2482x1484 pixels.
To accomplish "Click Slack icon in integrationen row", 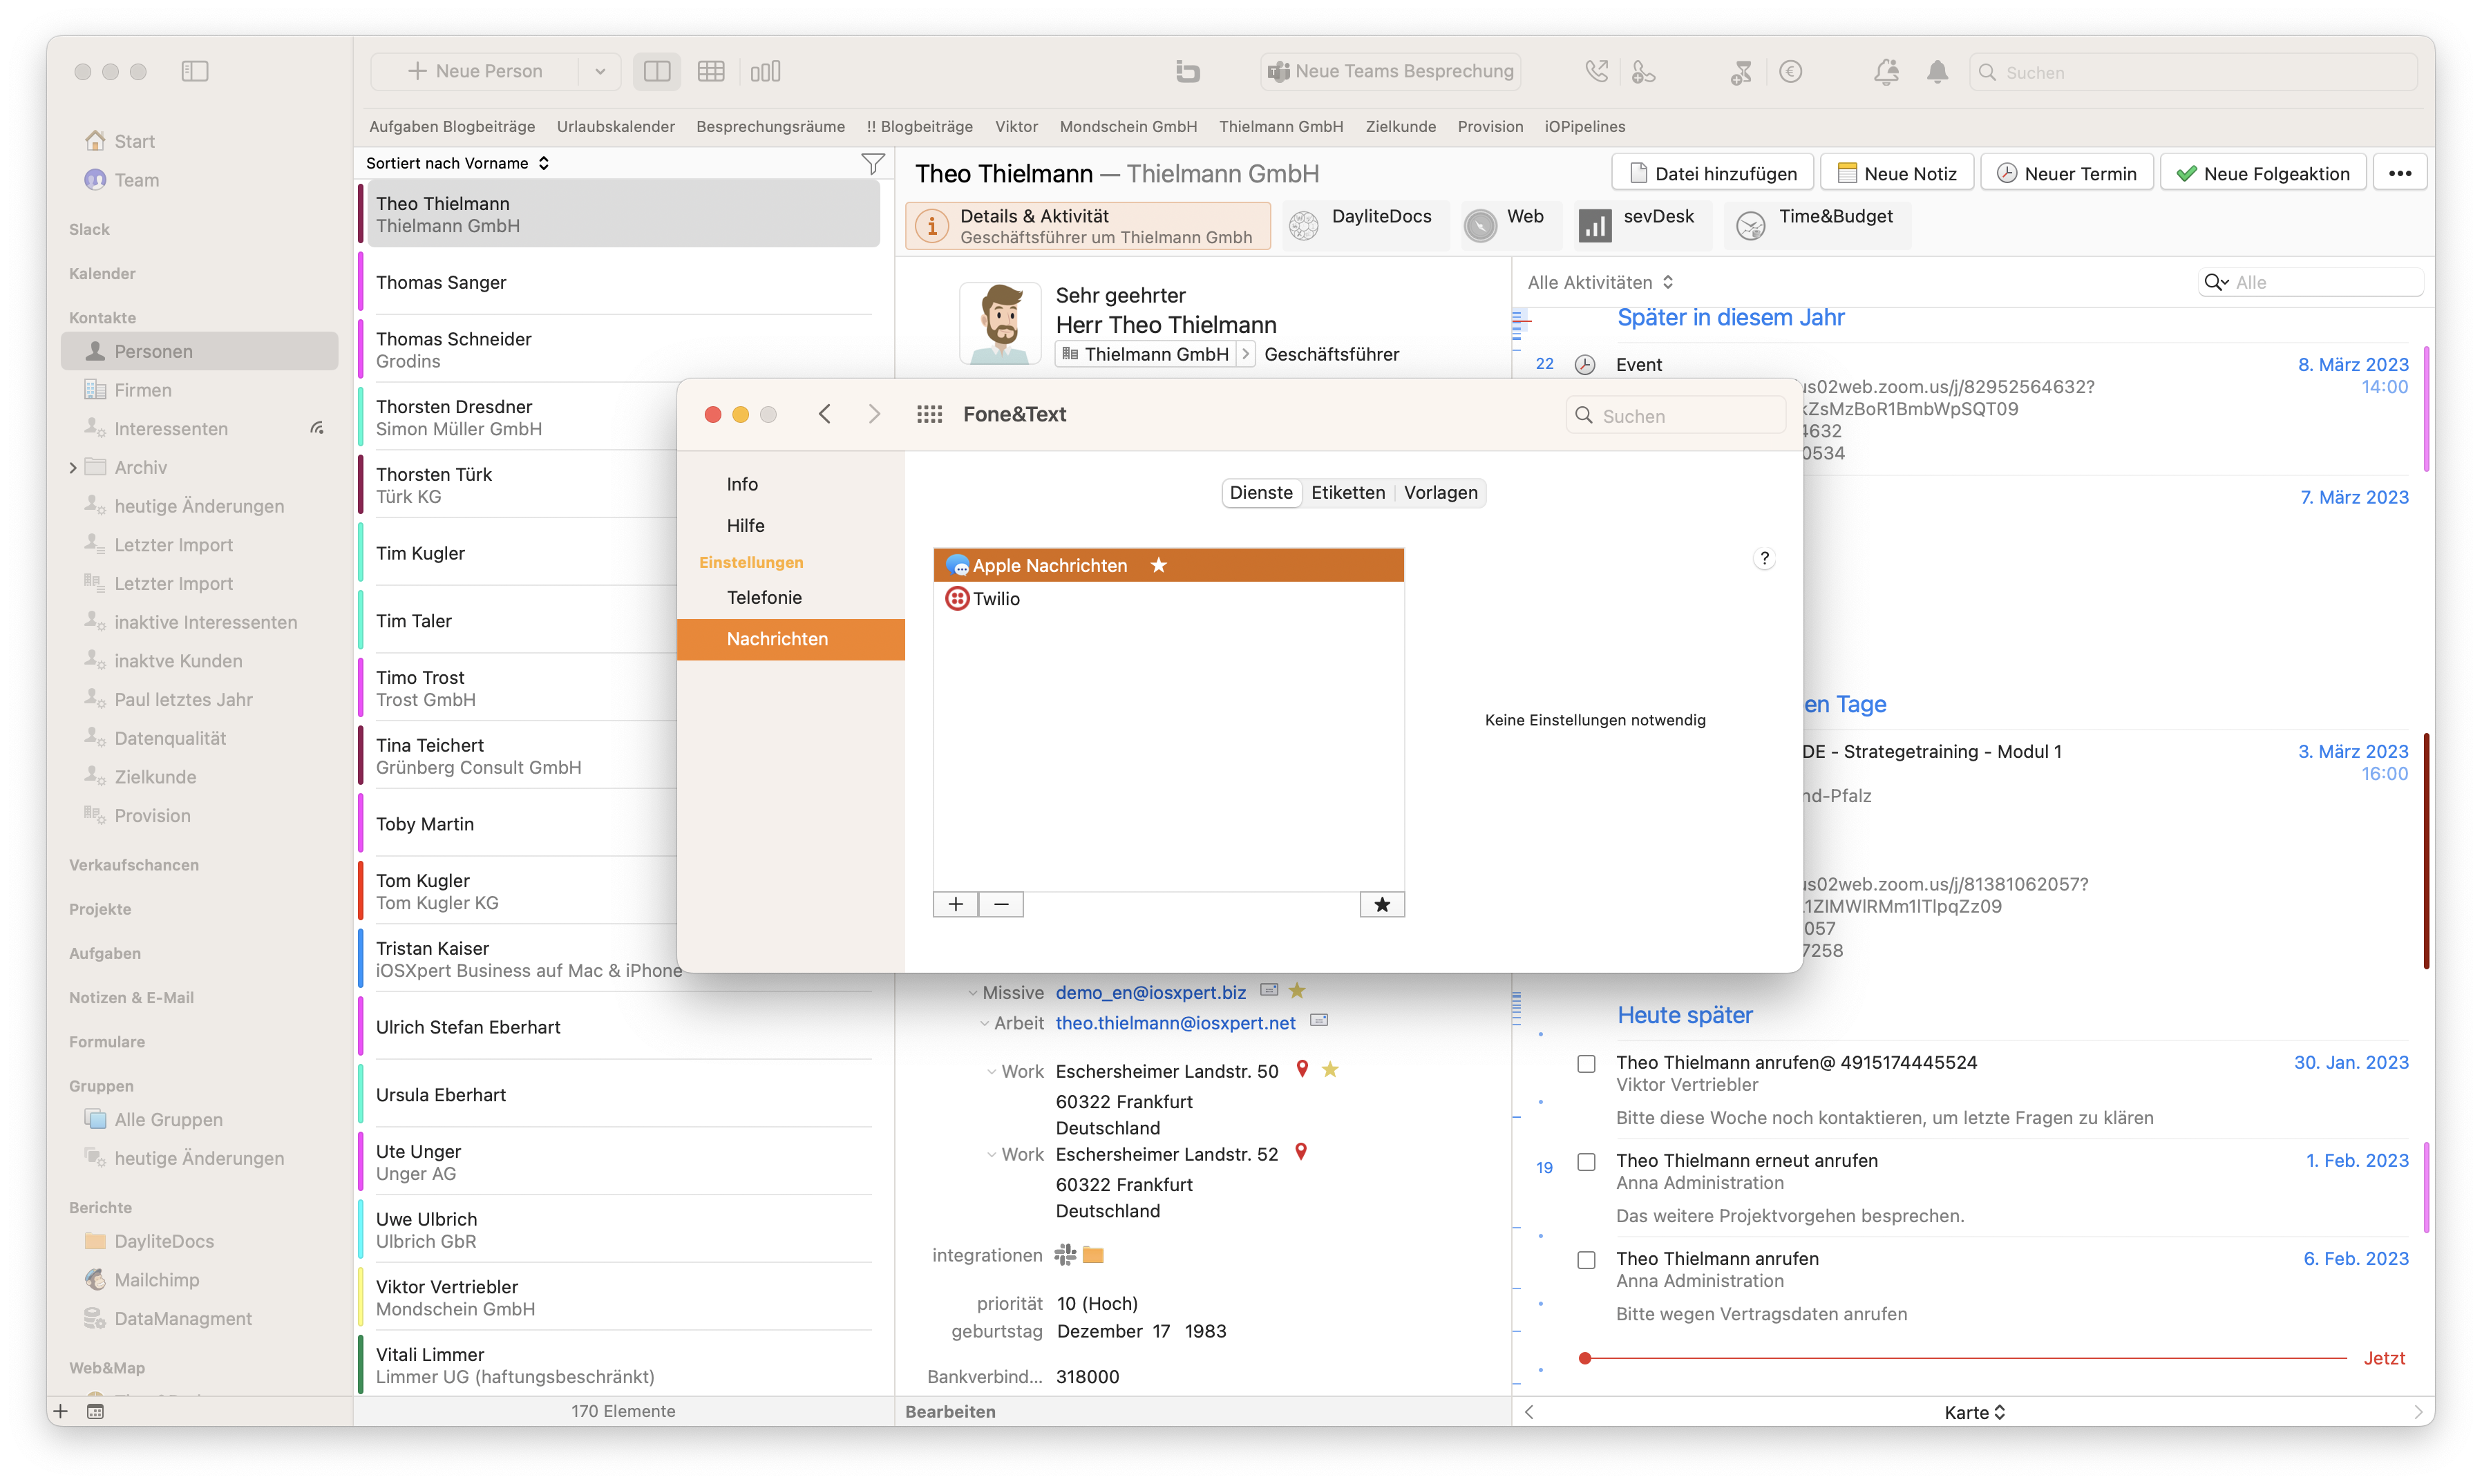I will coord(1065,1254).
